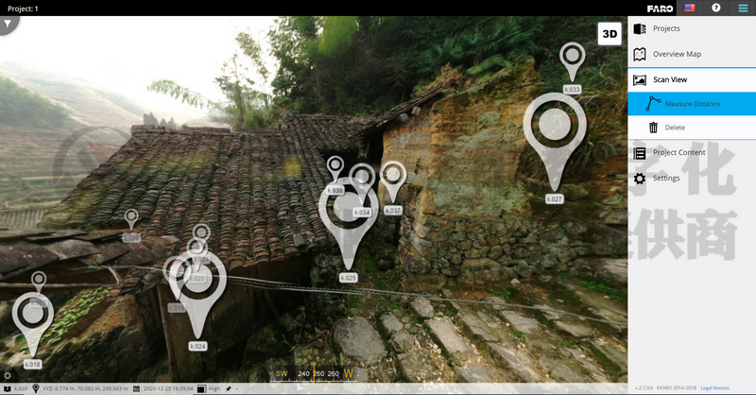The height and width of the screenshot is (395, 756).
Task: Open the Overview Map menu item
Action: pos(692,54)
